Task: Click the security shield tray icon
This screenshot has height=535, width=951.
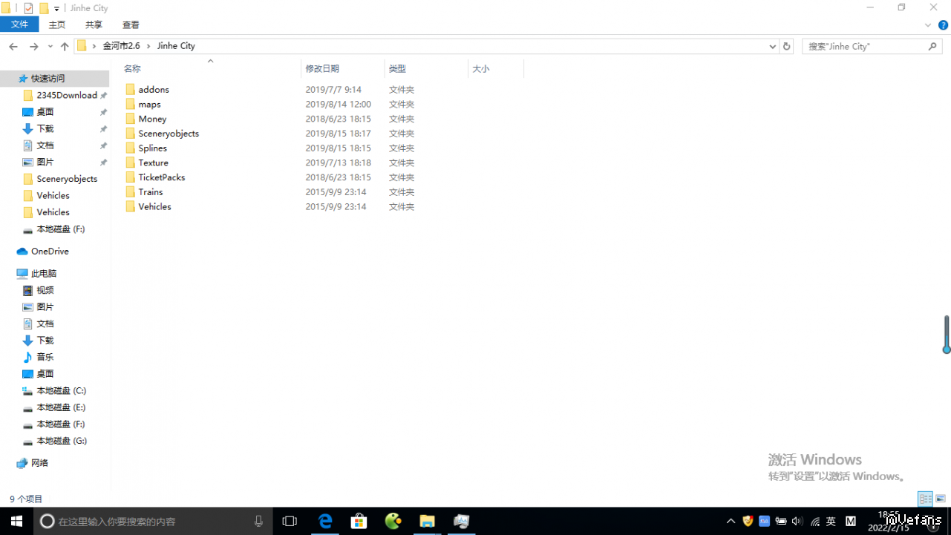Action: click(x=748, y=522)
